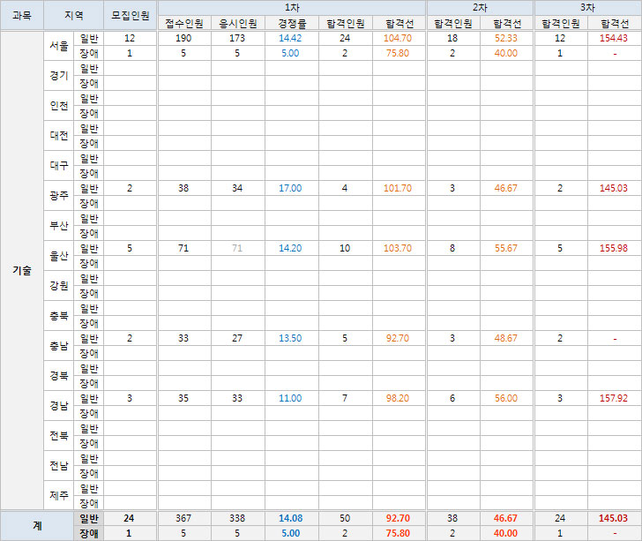Select the 2차 group header

tap(480, 7)
